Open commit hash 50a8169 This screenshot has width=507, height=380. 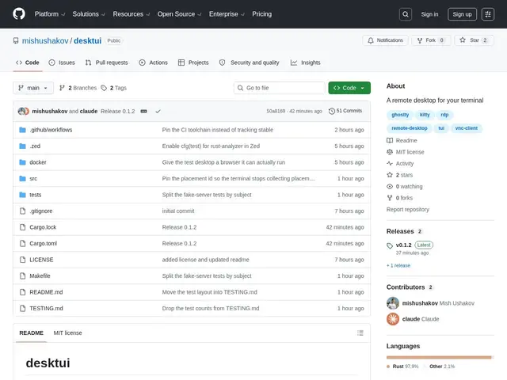[x=276, y=111]
